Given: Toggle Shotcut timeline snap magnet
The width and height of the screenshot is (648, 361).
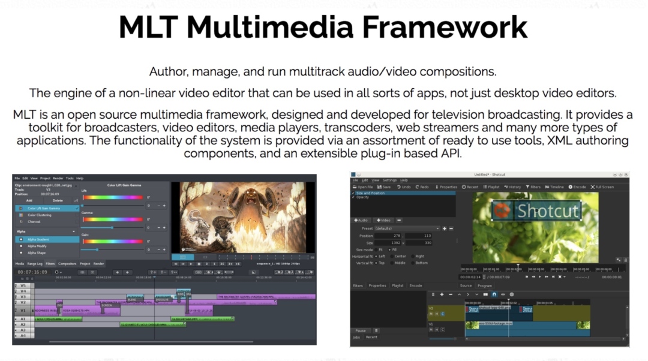Looking at the screenshot, I should [494, 294].
